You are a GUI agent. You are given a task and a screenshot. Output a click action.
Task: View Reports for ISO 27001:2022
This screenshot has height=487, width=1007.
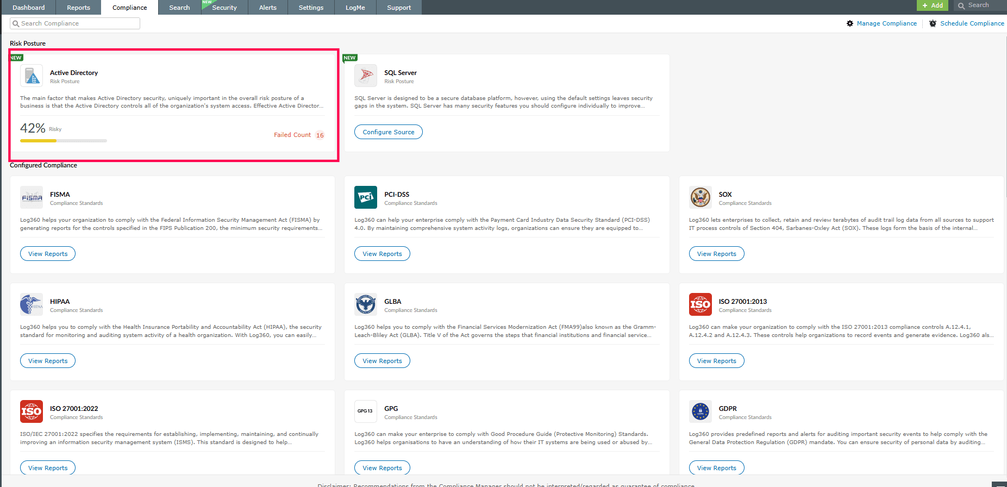pos(48,468)
